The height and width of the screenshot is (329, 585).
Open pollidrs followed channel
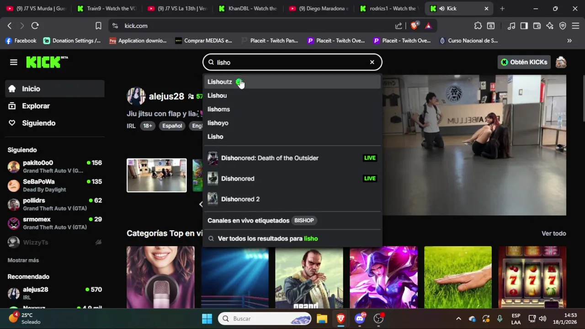point(55,204)
